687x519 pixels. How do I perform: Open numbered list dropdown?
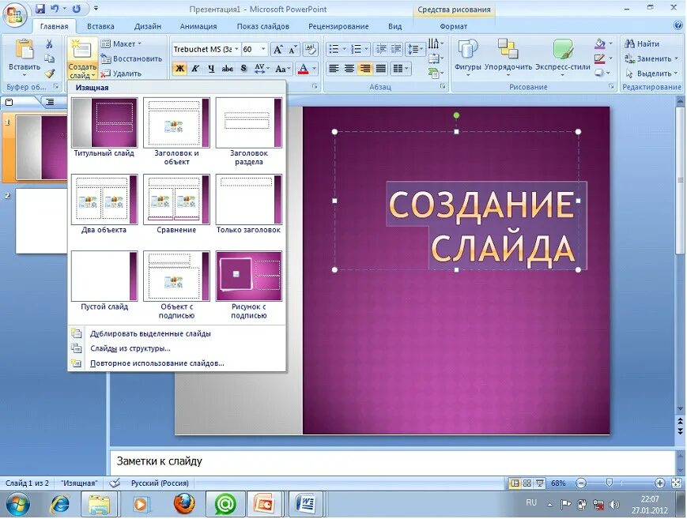coord(366,49)
